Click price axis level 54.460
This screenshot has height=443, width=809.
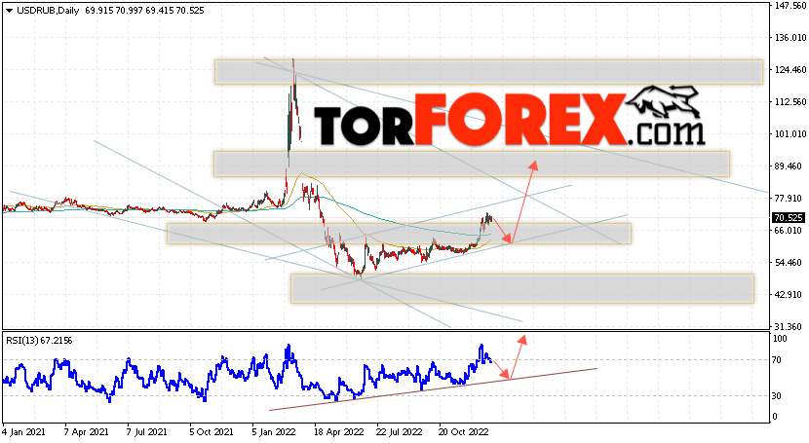point(788,263)
